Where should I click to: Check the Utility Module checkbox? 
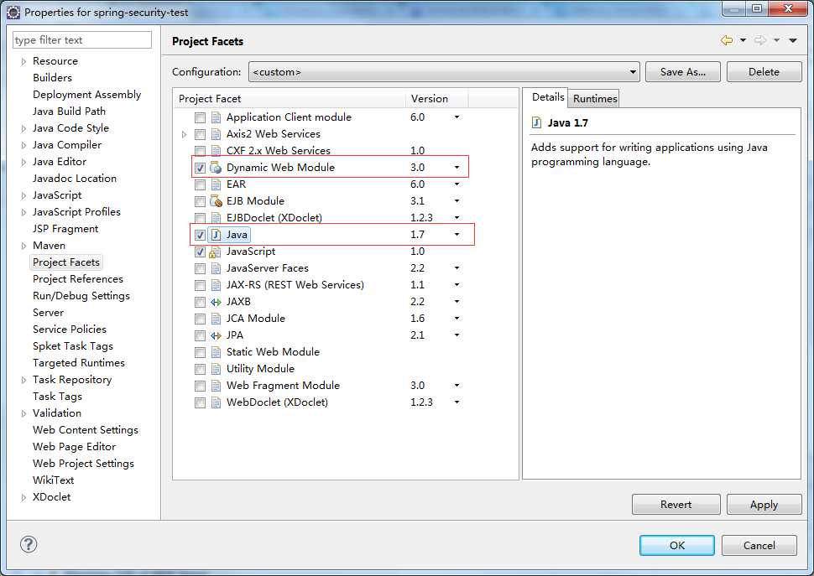click(x=200, y=369)
